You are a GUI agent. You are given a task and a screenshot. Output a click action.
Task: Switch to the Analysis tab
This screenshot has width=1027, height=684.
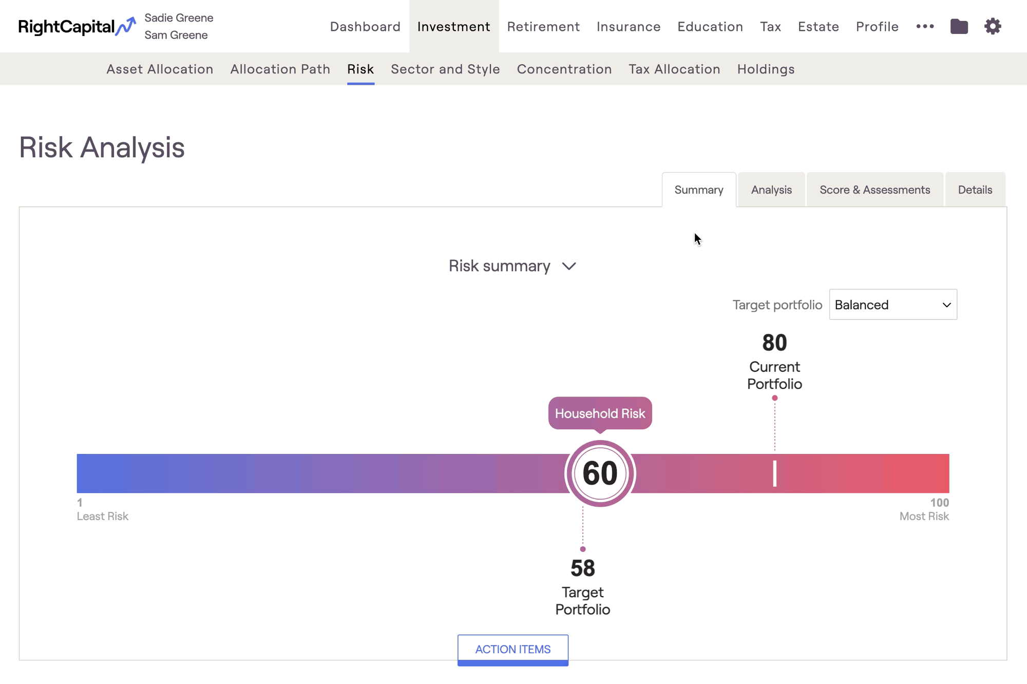pos(771,189)
